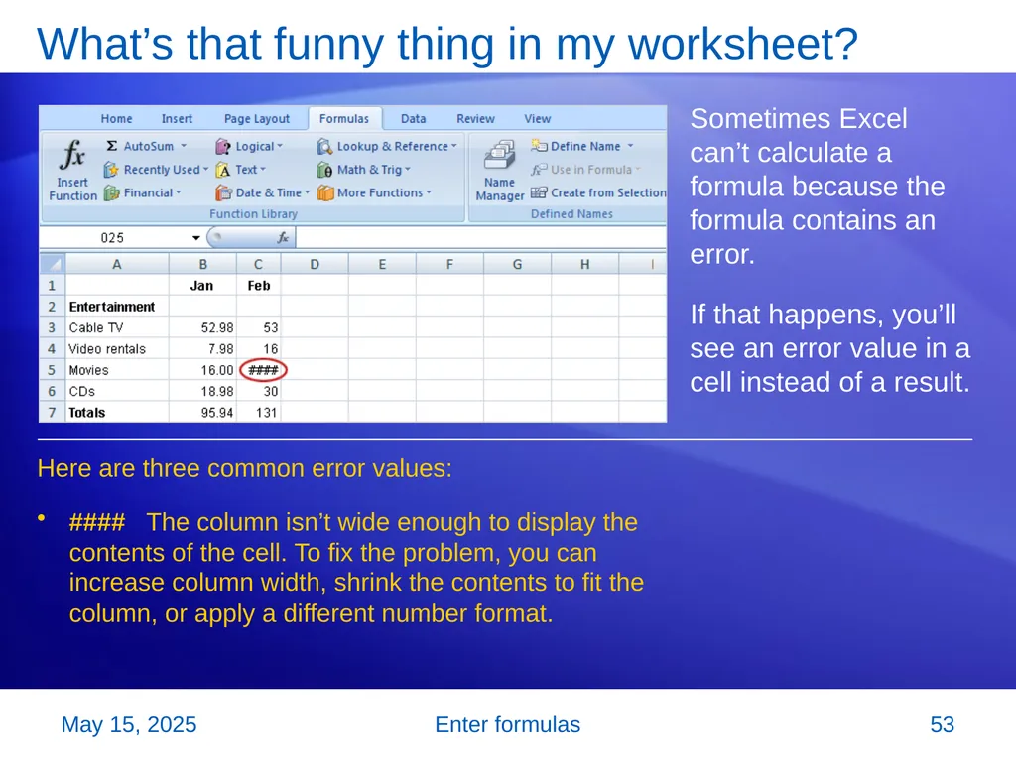Screen dimensions: 1016x762
Task: Click the cell with value 95.94
Action: pyautogui.click(x=202, y=412)
